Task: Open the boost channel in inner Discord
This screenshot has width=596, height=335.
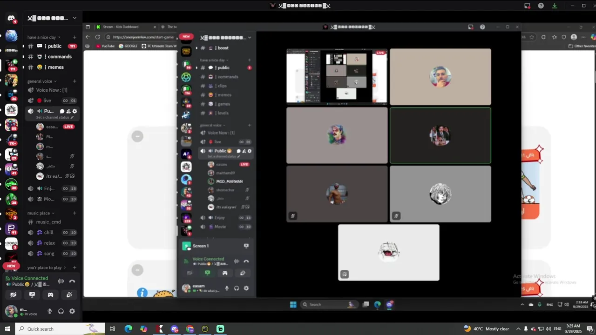Action: [223, 48]
